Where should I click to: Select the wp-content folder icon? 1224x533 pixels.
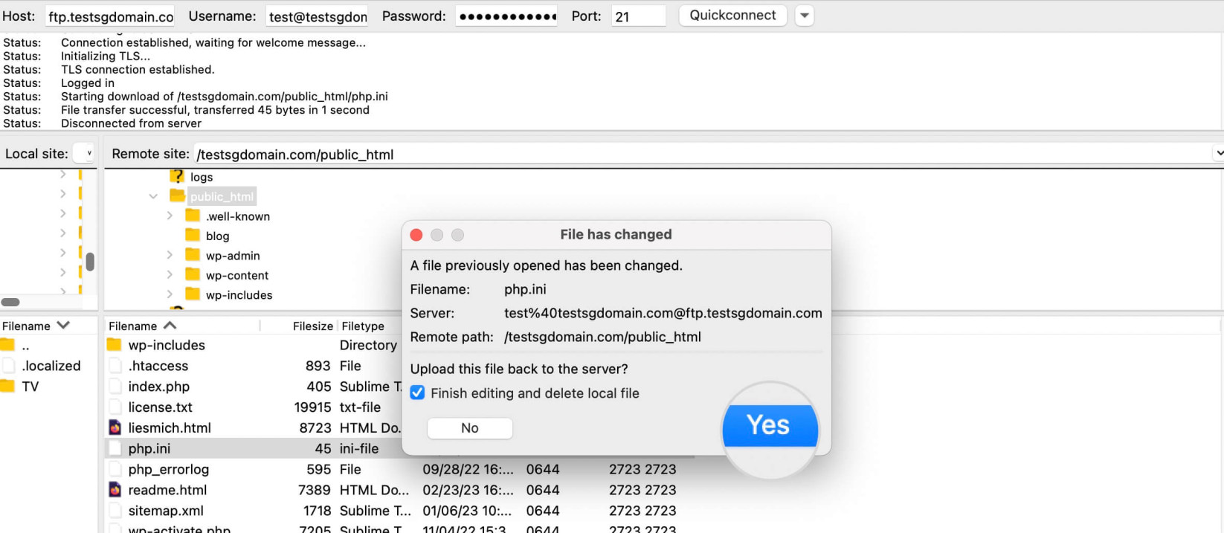pyautogui.click(x=193, y=274)
